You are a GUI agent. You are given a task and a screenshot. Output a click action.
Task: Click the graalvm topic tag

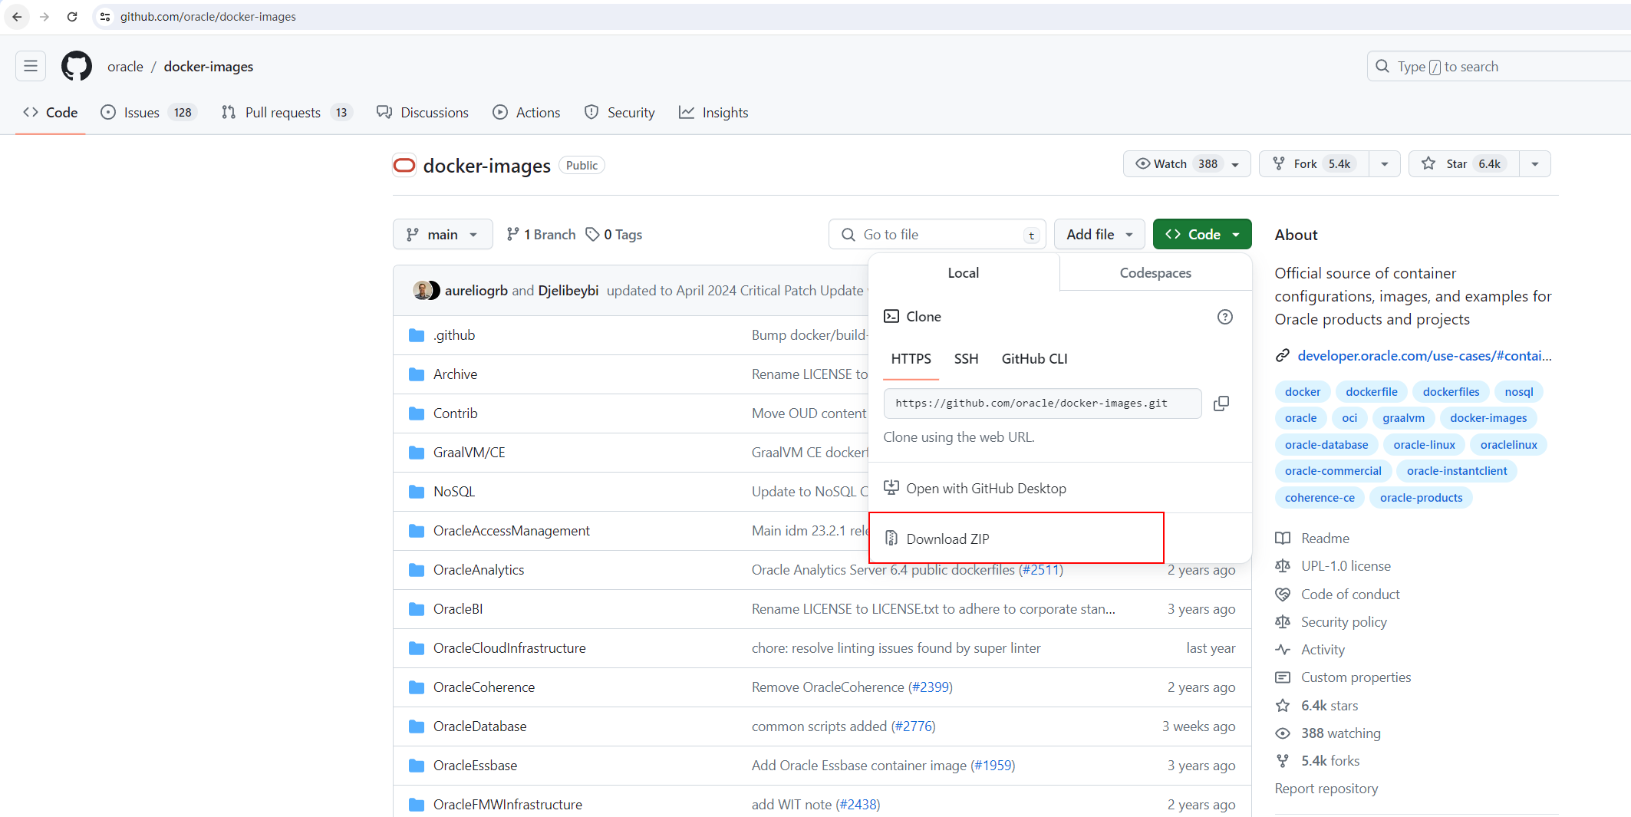1404,418
